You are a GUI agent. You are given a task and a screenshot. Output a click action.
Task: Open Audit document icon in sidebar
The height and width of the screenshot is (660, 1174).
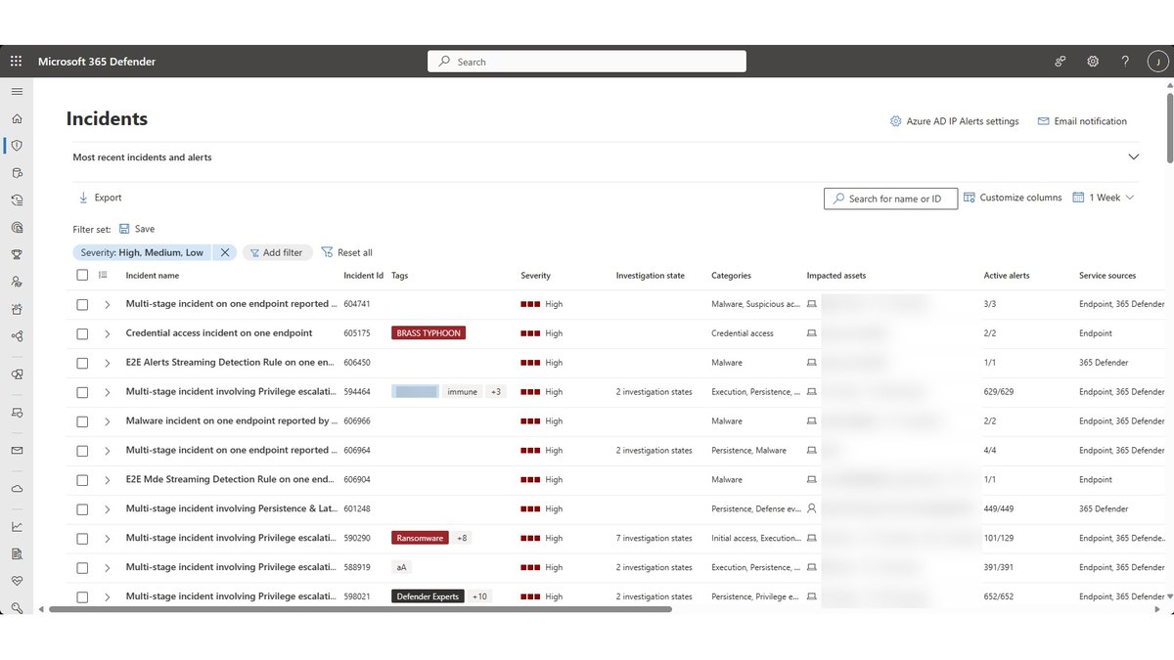pos(17,553)
